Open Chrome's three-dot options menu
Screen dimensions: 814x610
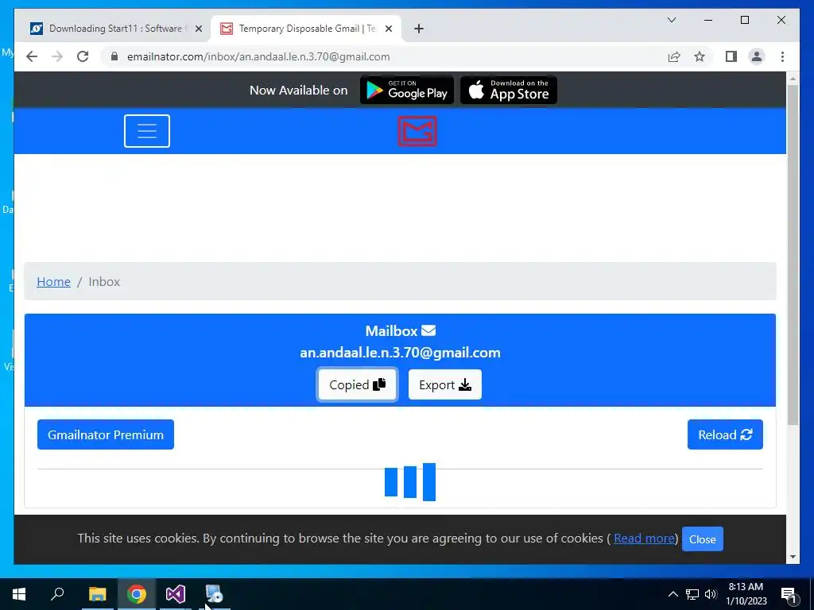[x=782, y=56]
